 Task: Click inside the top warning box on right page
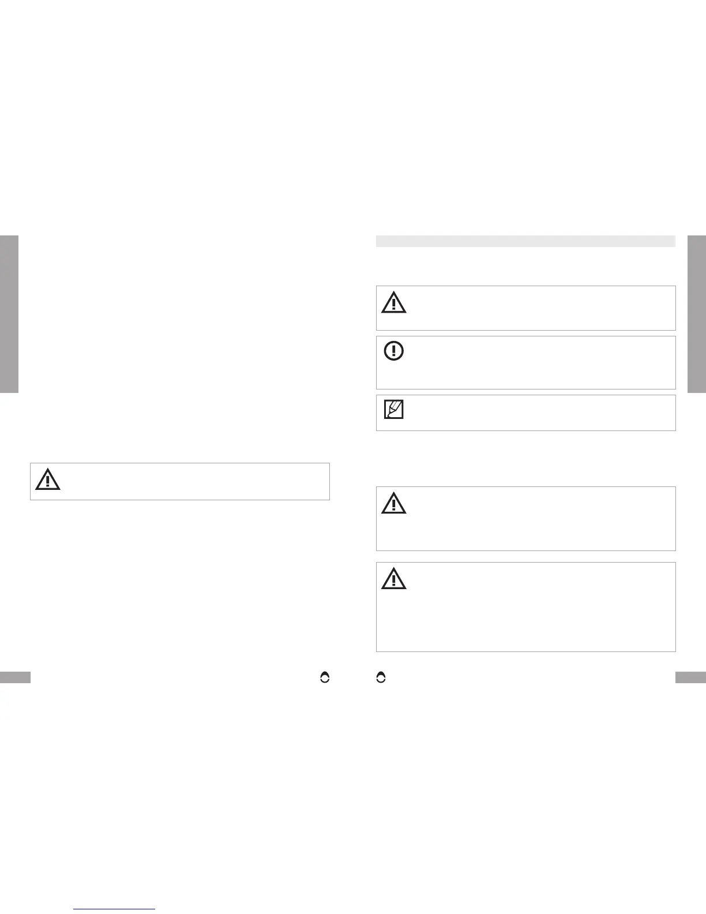(536, 308)
